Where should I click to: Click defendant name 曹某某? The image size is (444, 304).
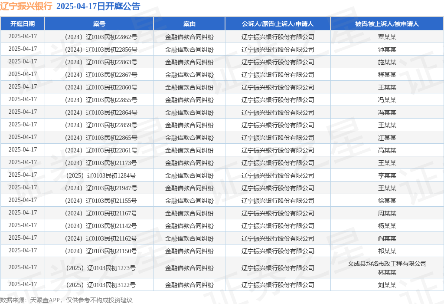pos(387,37)
